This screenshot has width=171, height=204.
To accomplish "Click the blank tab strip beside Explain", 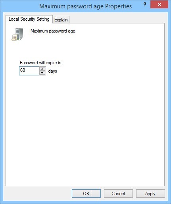I will [117, 19].
